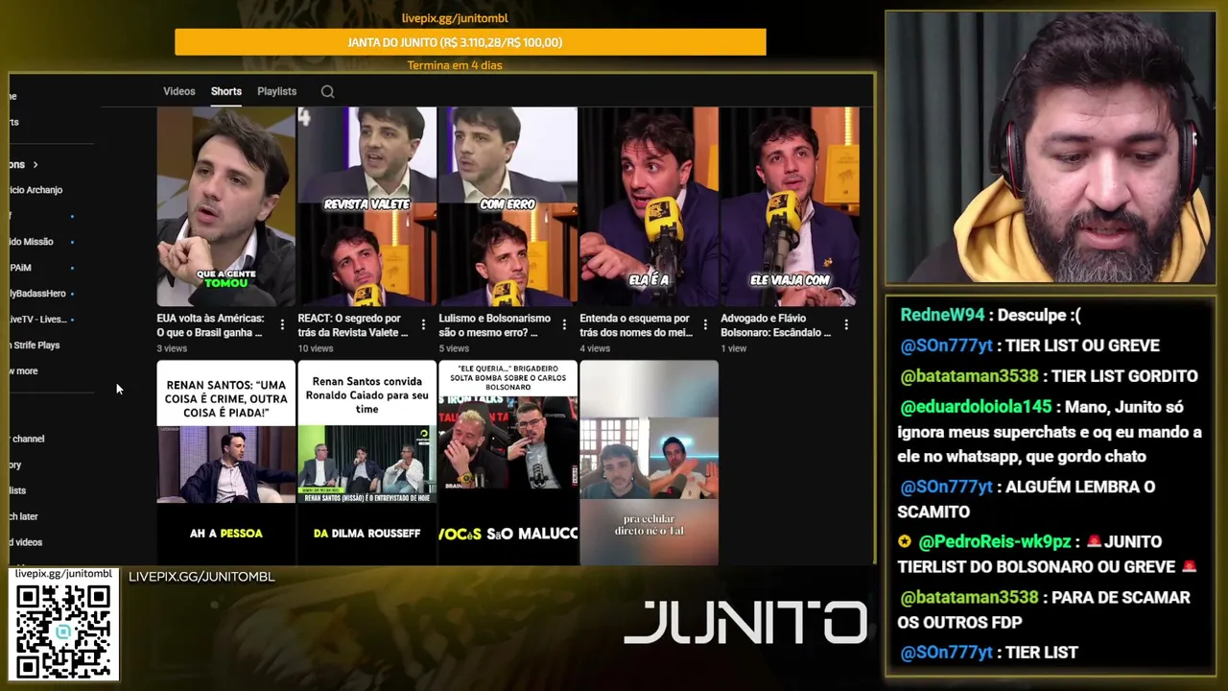The width and height of the screenshot is (1228, 691).
Task: Click the streamer webcam feed
Action: (1051, 148)
